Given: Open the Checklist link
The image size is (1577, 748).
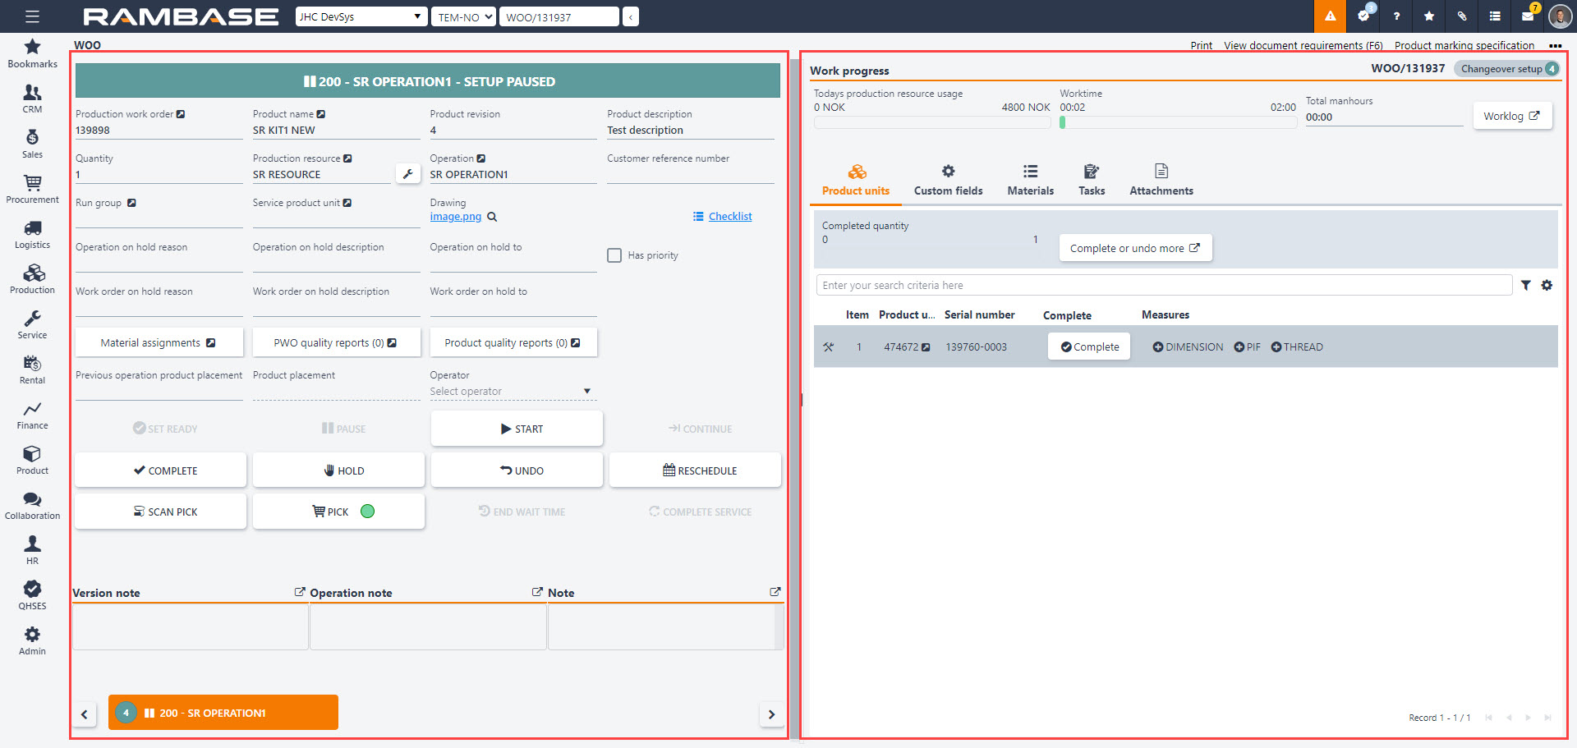Looking at the screenshot, I should pyautogui.click(x=729, y=217).
